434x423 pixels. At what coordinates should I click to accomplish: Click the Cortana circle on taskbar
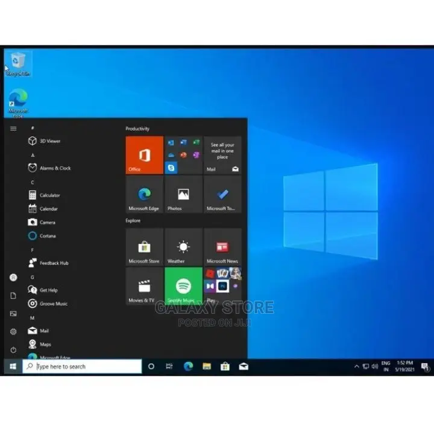point(151,366)
